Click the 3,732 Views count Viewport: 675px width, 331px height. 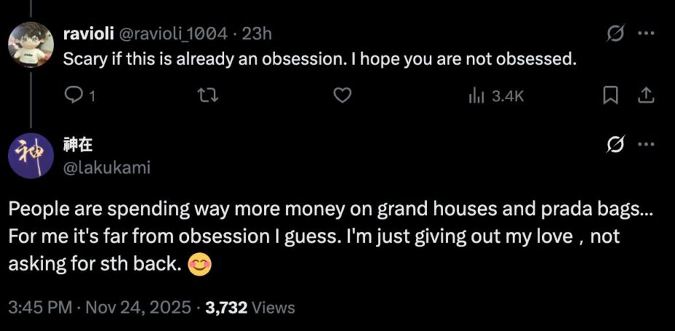click(250, 308)
